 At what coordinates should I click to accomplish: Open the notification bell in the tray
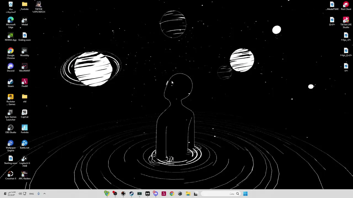pos(5,194)
